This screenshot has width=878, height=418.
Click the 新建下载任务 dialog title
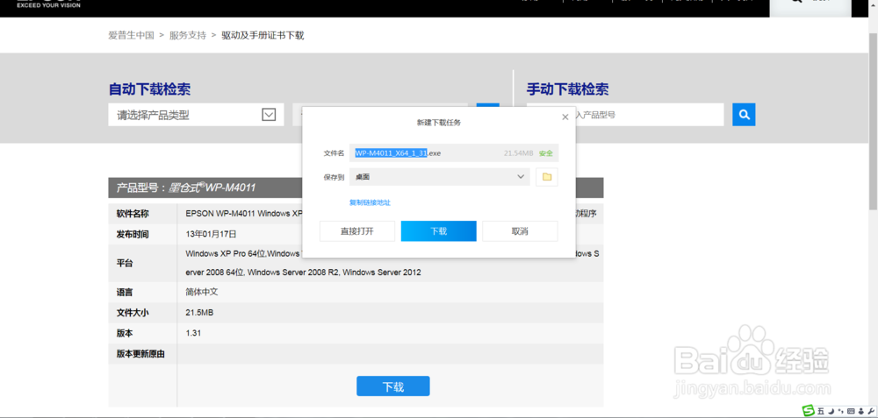(439, 123)
